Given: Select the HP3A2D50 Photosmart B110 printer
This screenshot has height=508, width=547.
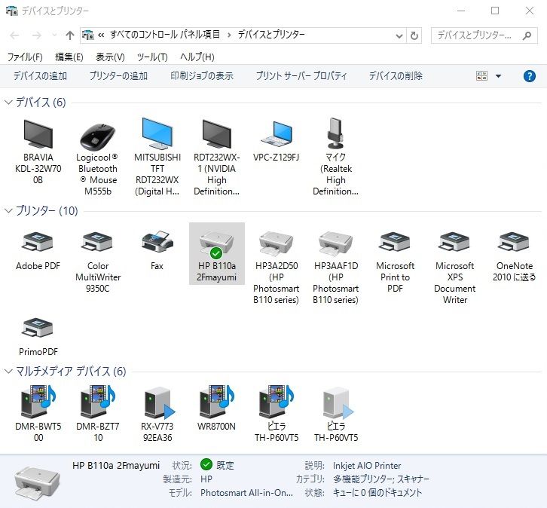Looking at the screenshot, I should tap(277, 243).
